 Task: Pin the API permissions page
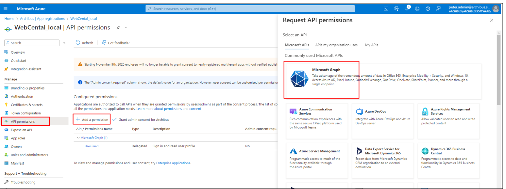click(x=118, y=27)
